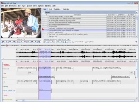Select the Gloss2 tier label
This screenshot has height=102, width=139.
coord(6,69)
